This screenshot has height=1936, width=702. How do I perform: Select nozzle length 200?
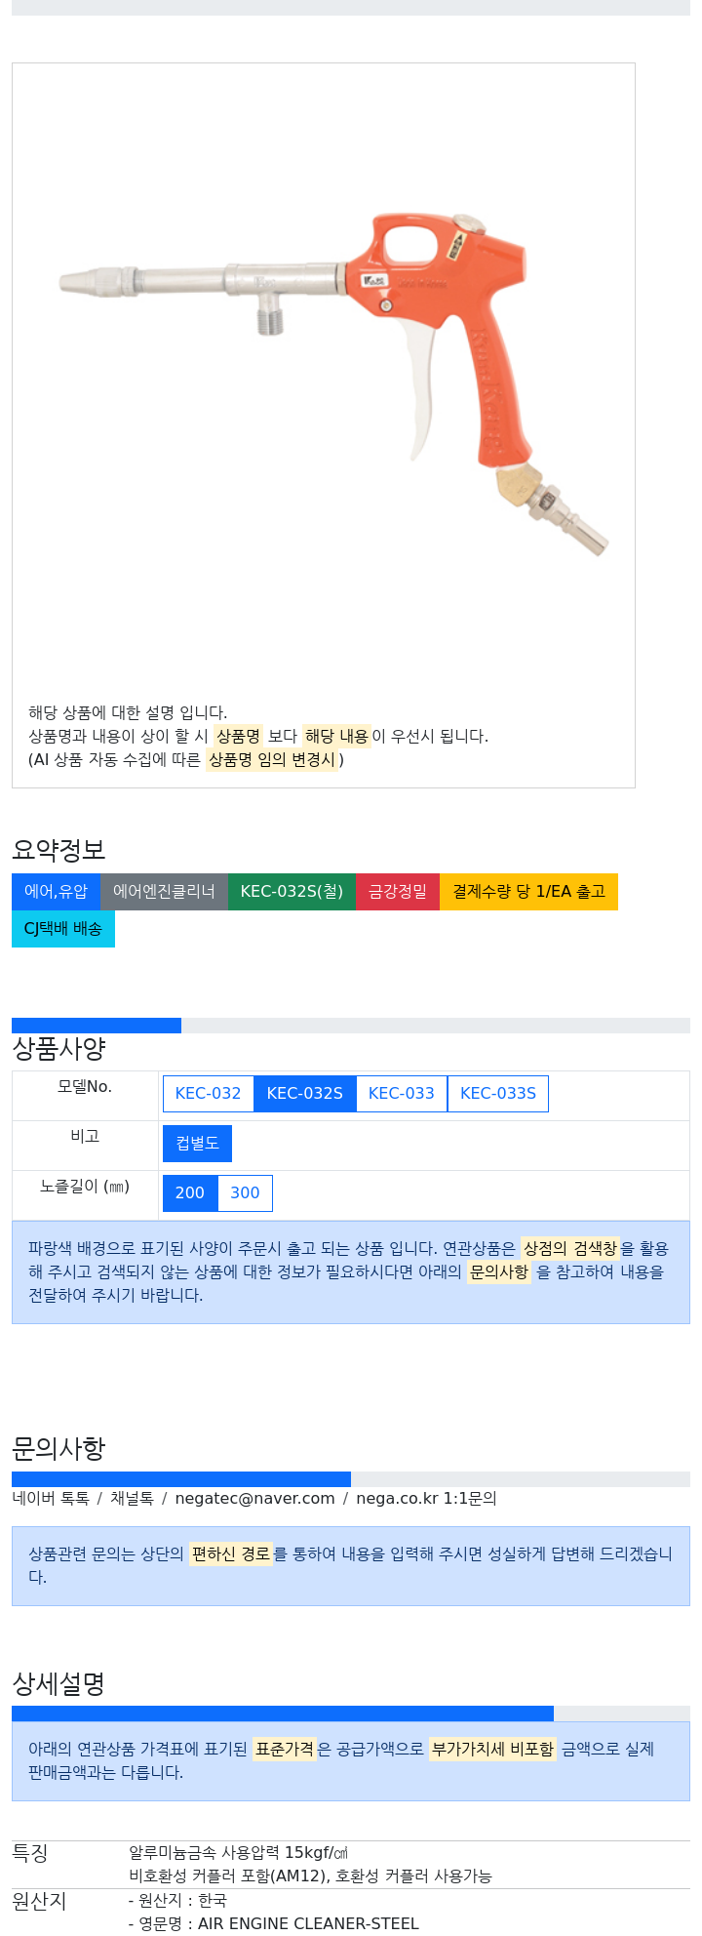[190, 1192]
